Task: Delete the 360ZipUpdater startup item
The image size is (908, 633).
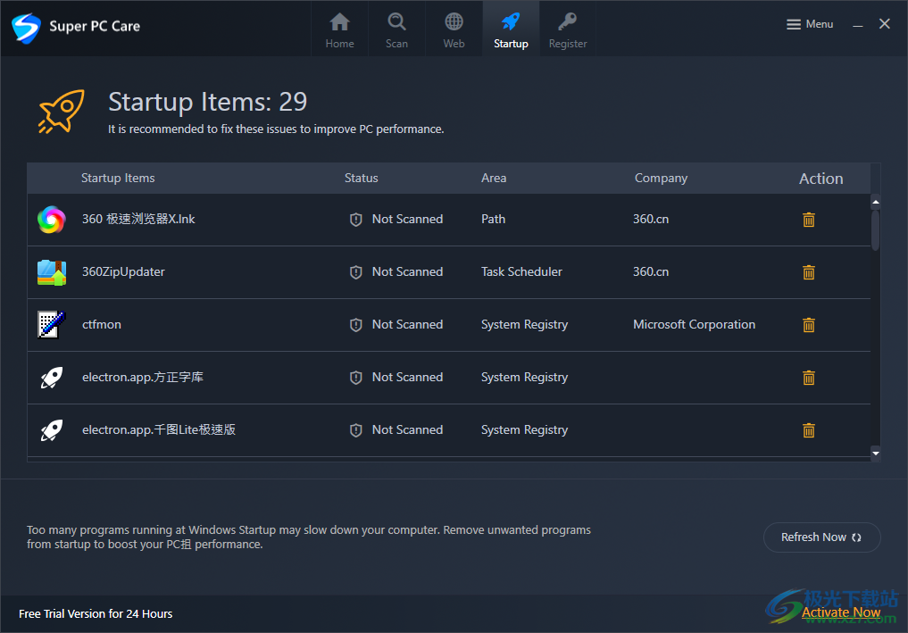Action: coord(808,272)
